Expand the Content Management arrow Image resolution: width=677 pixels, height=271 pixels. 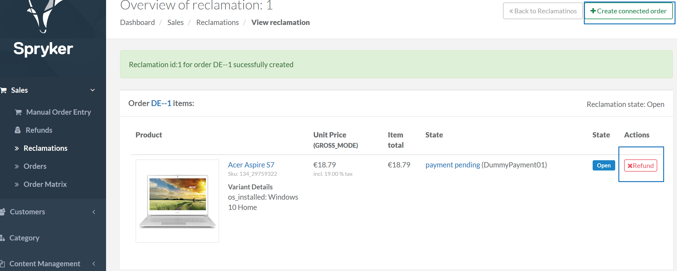click(94, 264)
